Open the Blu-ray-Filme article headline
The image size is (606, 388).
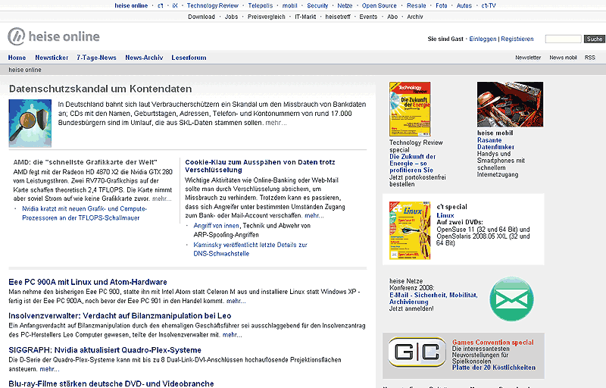[x=111, y=383]
